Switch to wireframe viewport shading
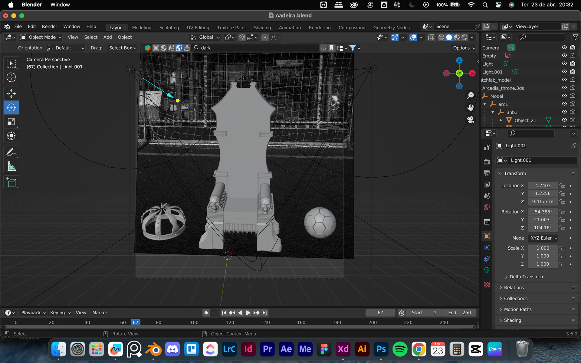The image size is (581, 363). coord(441,37)
